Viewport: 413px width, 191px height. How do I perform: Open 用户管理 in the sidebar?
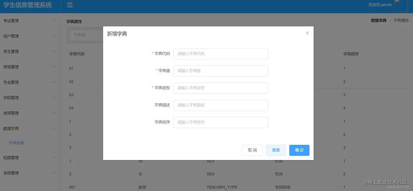(30, 36)
